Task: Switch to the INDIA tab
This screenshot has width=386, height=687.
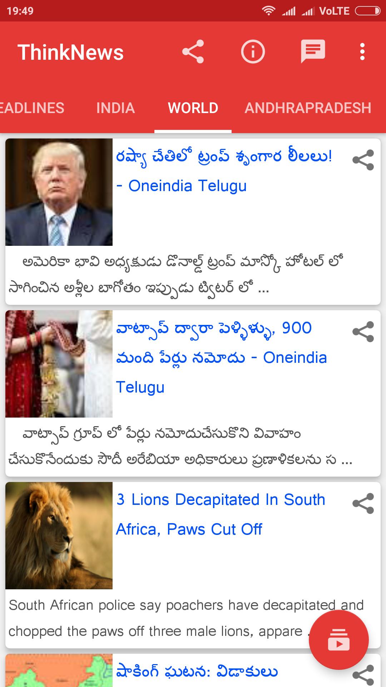Action: point(115,108)
